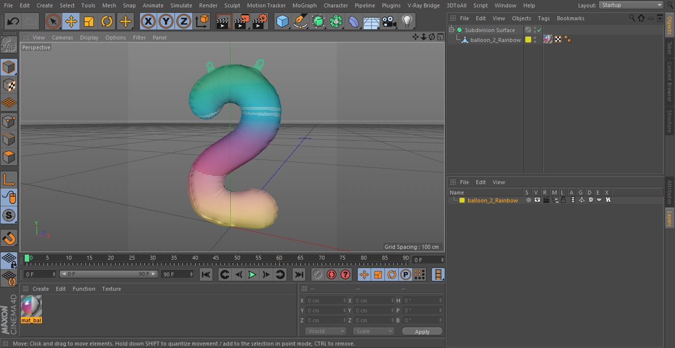Select the mat_bal material thumbnail
Viewport: 675px width, 348px height.
pos(31,309)
